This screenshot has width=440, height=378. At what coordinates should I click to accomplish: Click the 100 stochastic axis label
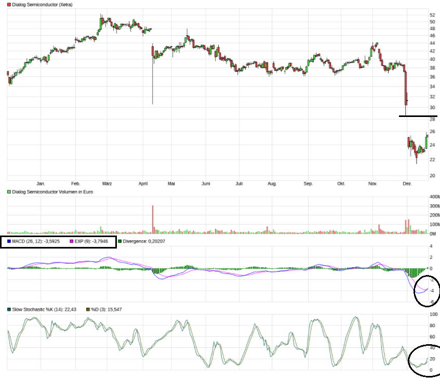[434, 314]
